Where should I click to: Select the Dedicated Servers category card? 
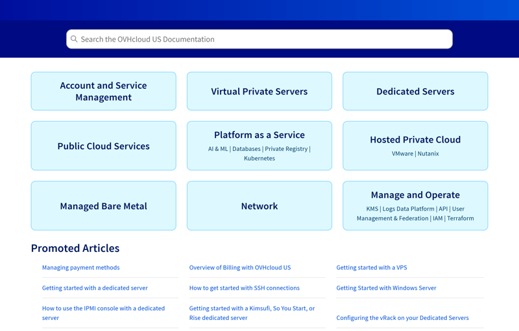[x=415, y=91]
